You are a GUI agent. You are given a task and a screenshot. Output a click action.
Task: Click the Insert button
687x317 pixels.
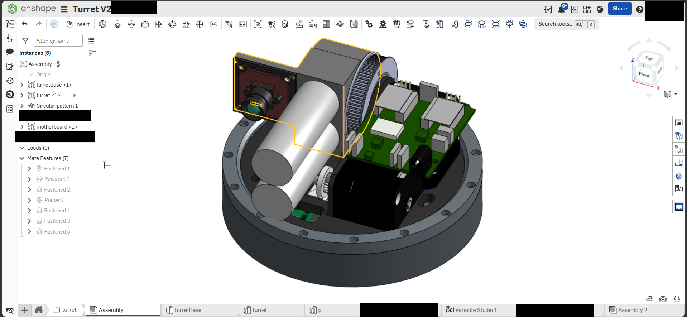[78, 24]
